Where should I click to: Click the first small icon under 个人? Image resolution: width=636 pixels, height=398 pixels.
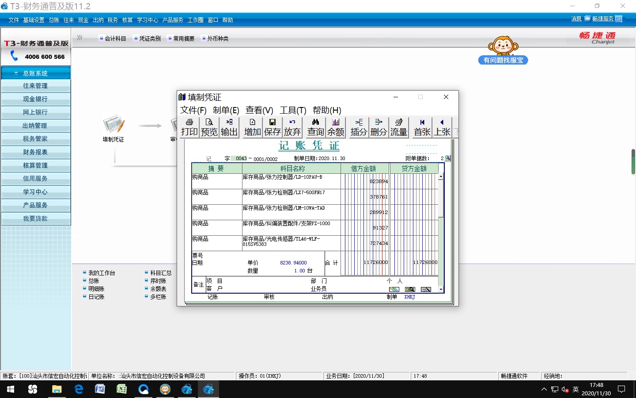point(394,289)
